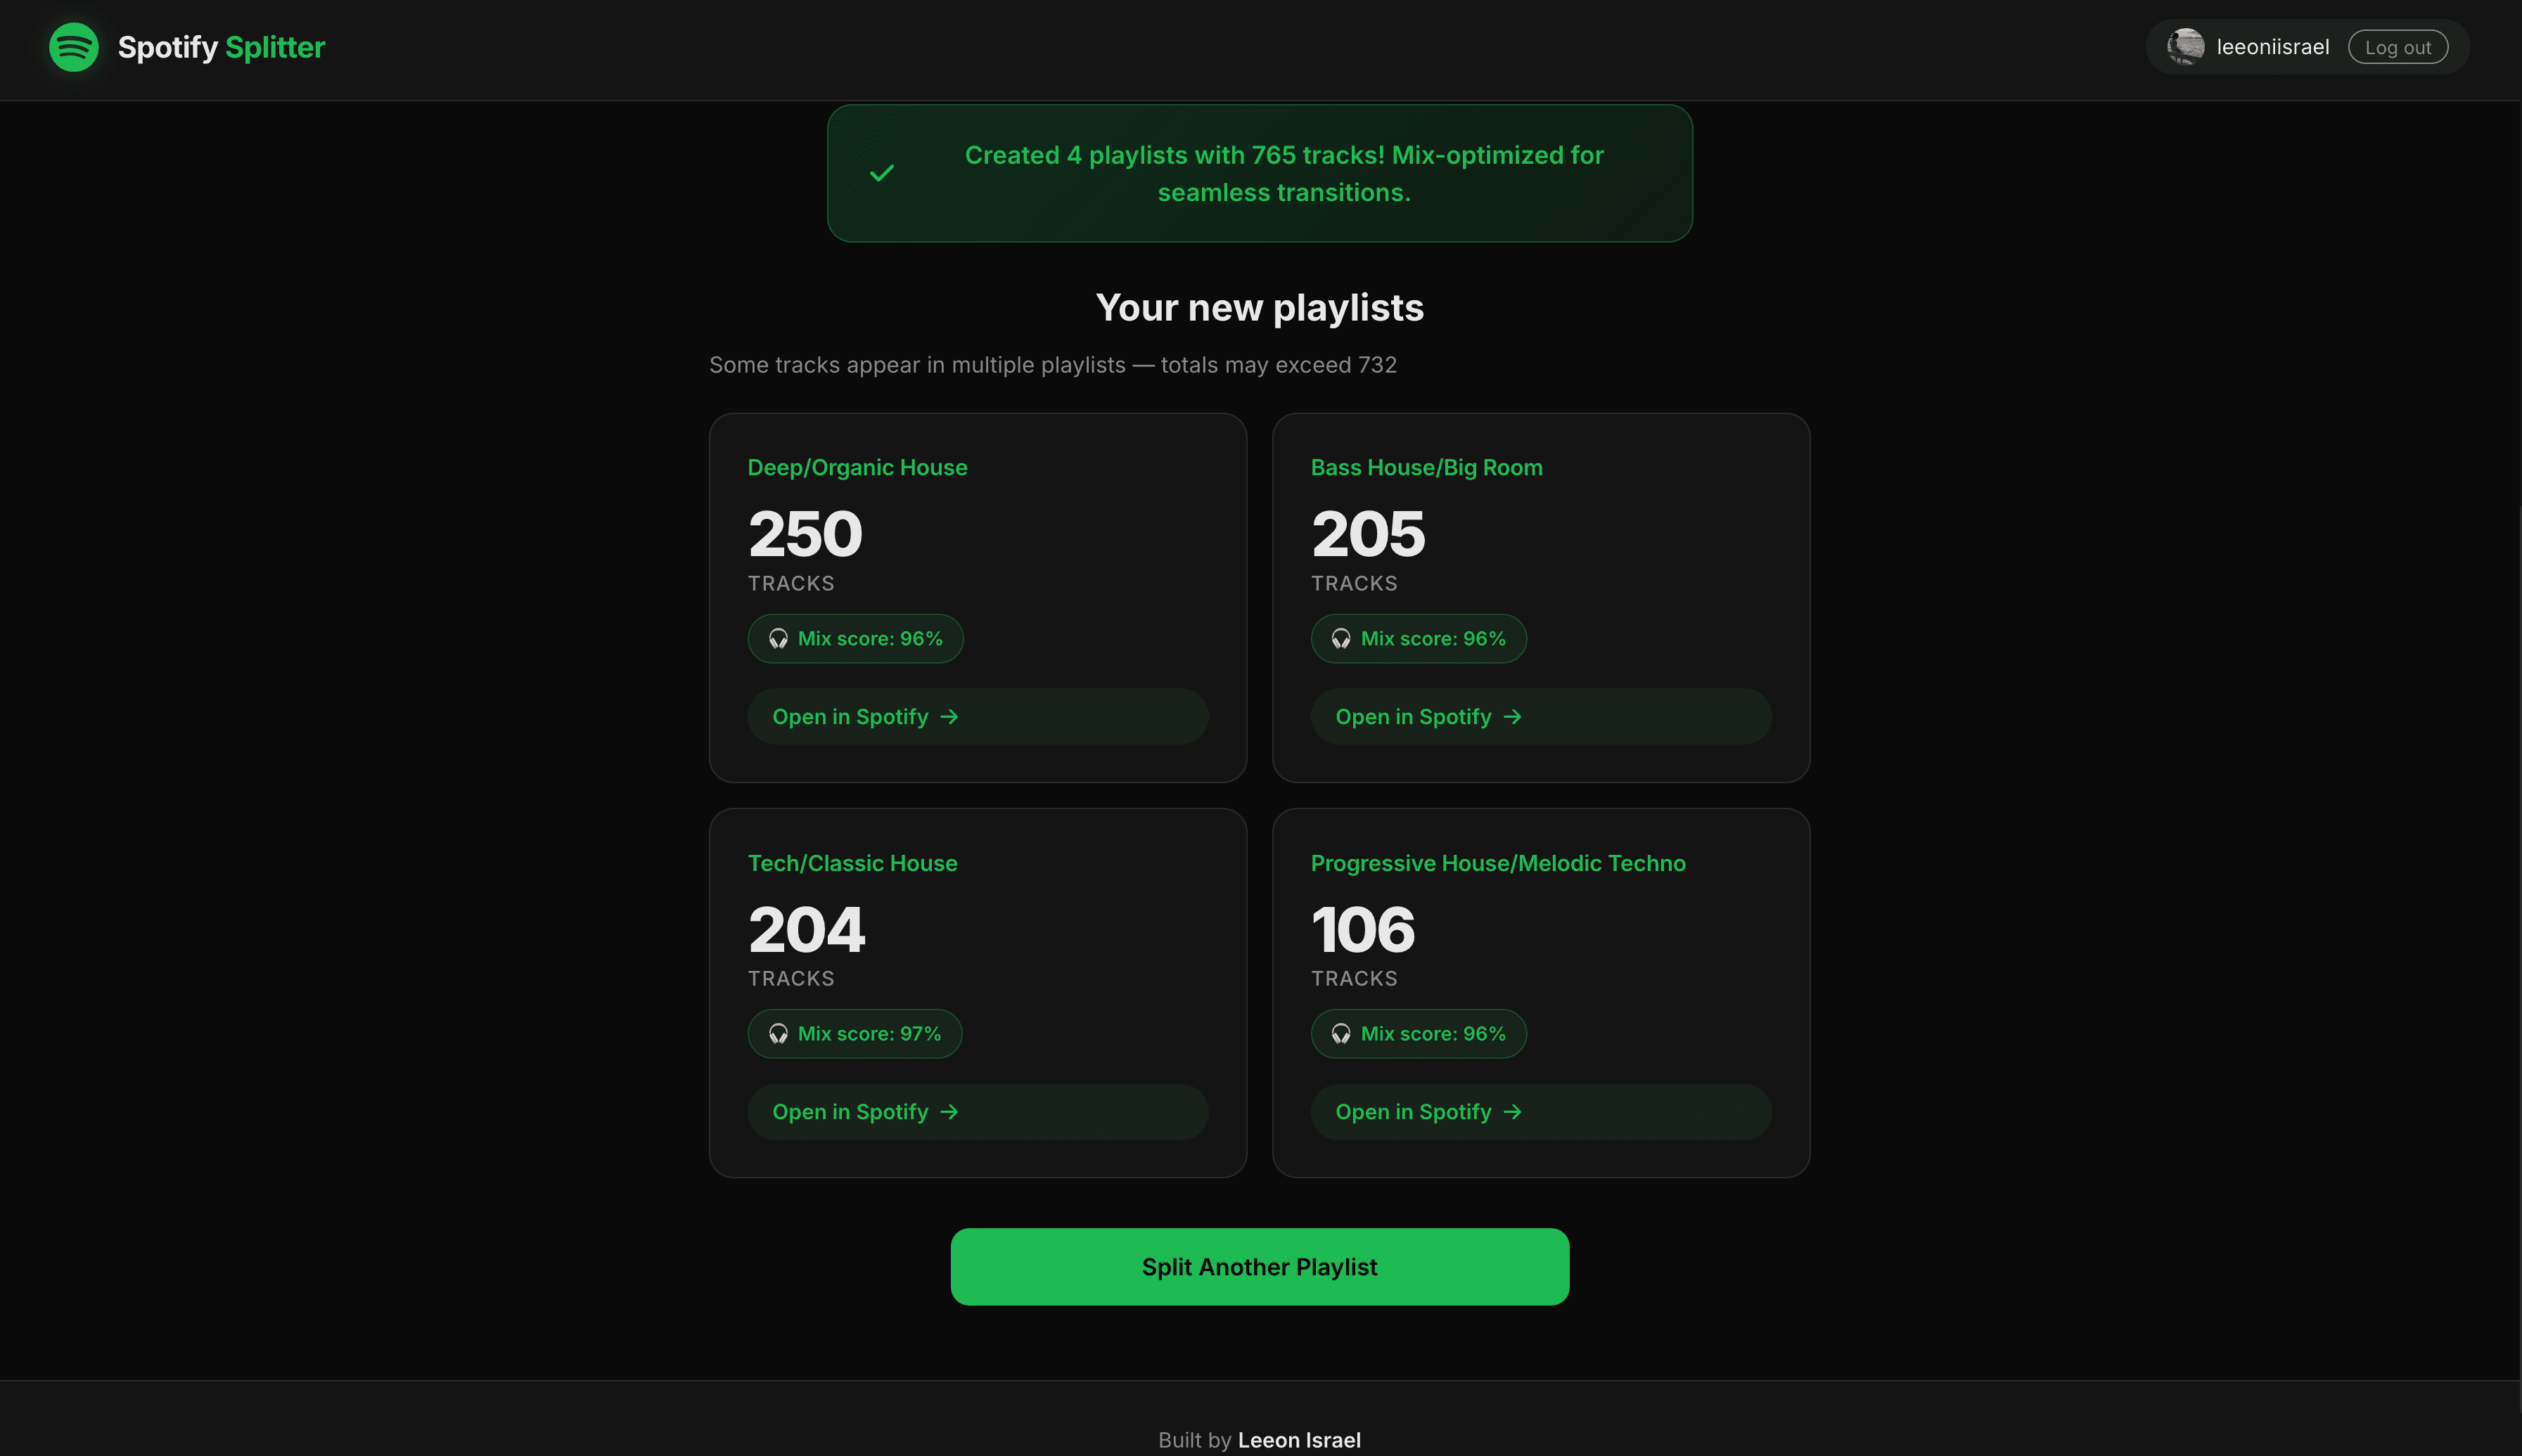Open Tech/Classic House in Spotify
Viewport: 2522px width, 1456px height.
(x=976, y=1111)
